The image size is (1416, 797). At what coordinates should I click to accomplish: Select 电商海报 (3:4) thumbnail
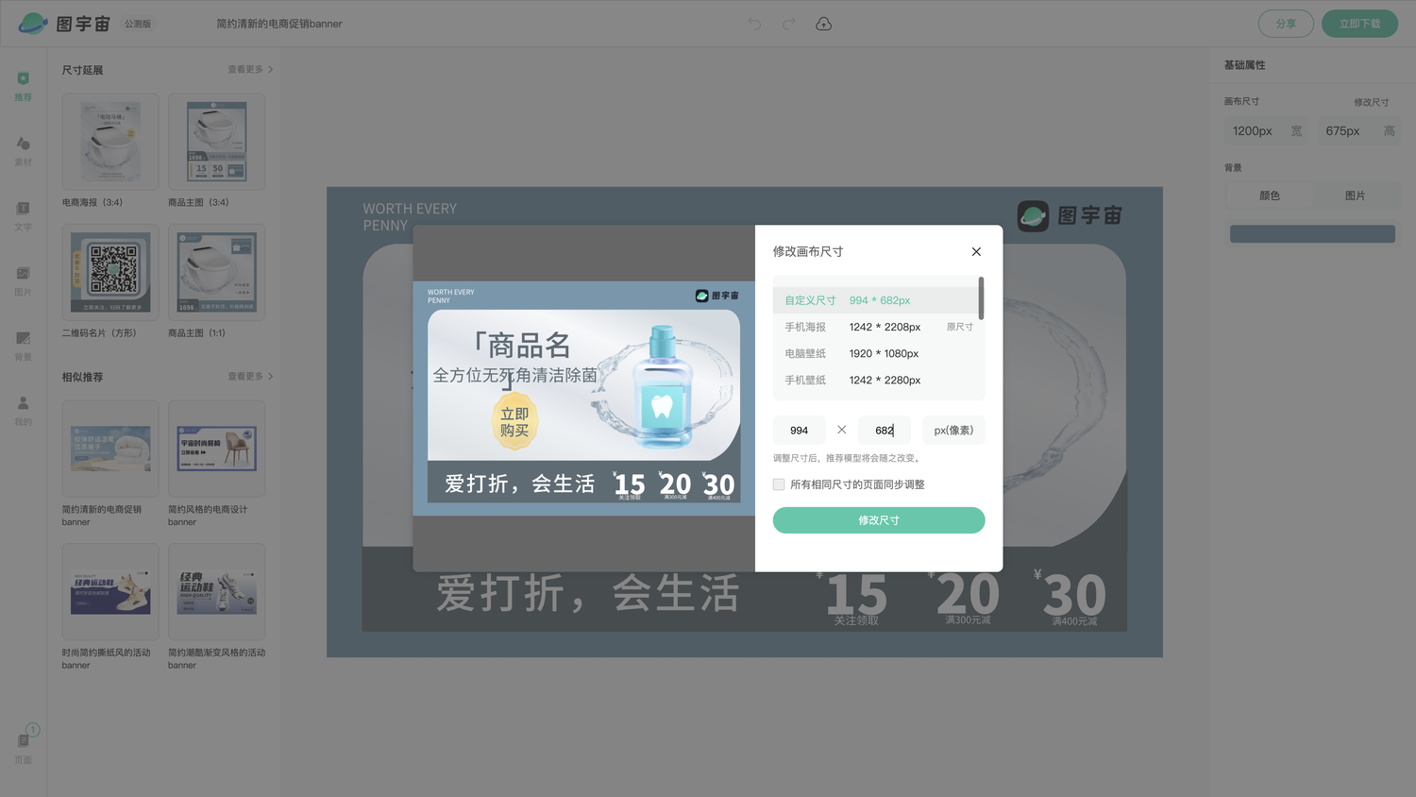(110, 142)
